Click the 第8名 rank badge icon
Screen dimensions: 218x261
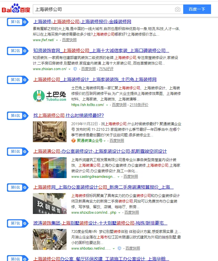pos(18,258)
